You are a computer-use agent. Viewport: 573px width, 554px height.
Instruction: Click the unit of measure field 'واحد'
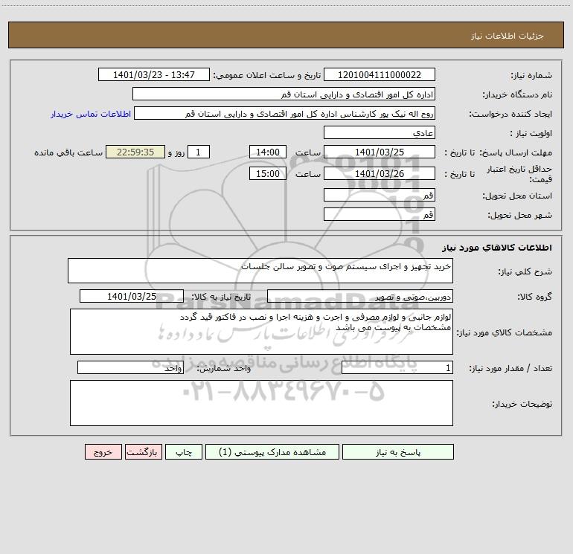130,367
